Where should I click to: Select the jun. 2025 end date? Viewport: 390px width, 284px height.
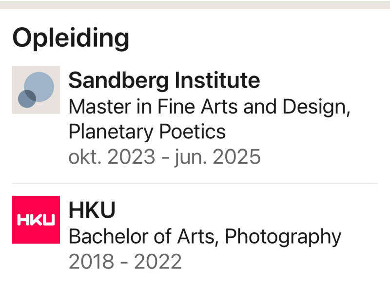click(x=217, y=157)
